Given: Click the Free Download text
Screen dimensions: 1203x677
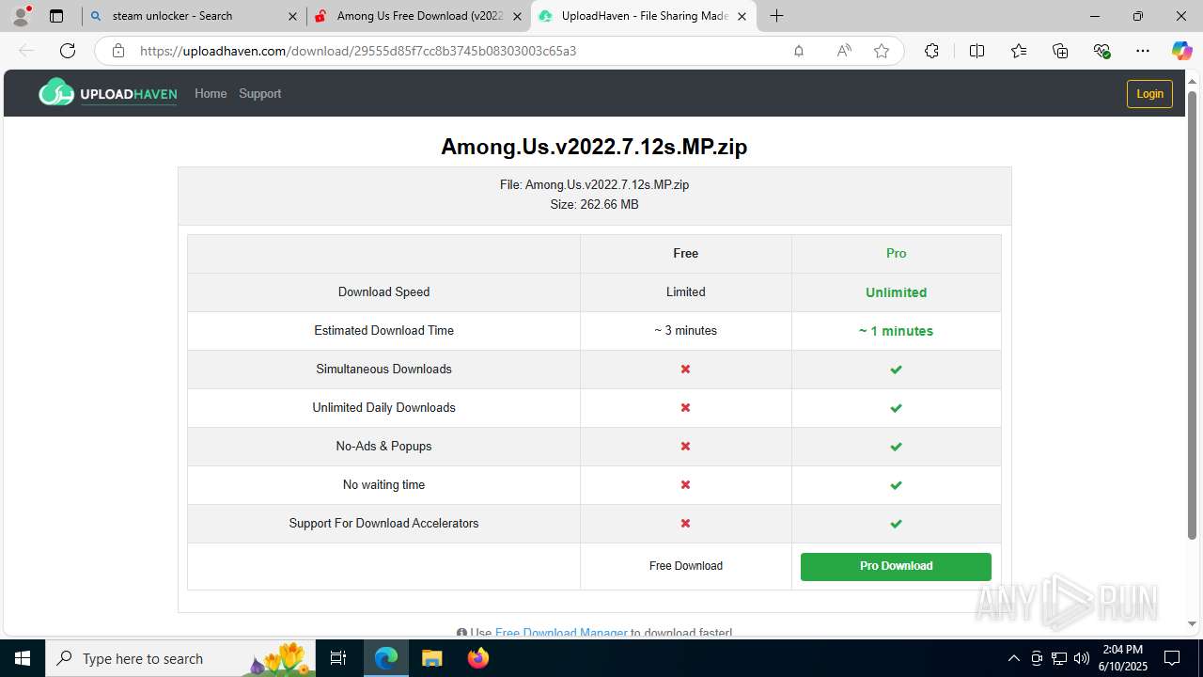Looking at the screenshot, I should click(686, 566).
